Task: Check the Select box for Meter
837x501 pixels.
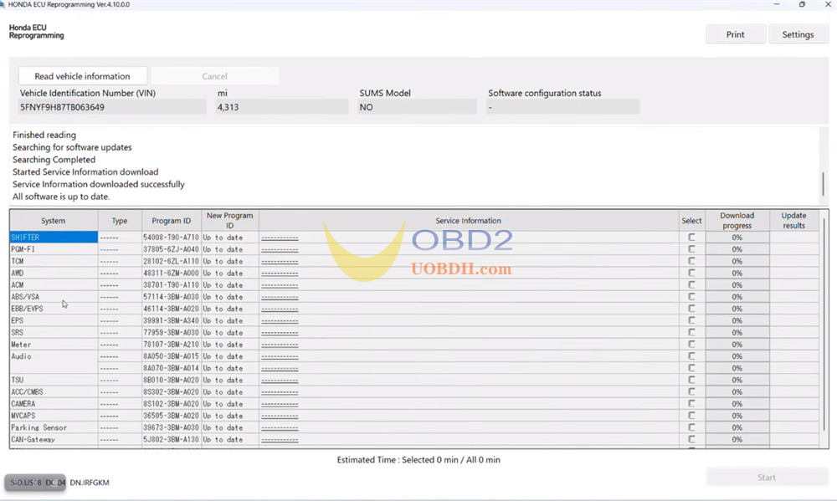Action: 691,344
